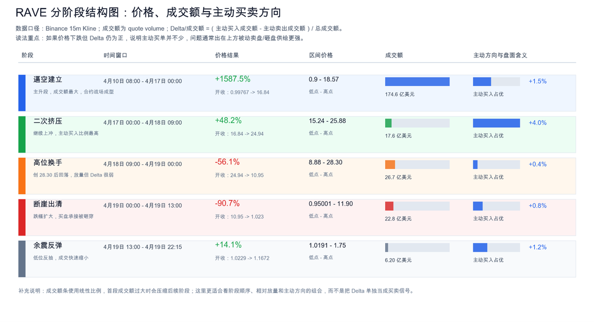The image size is (594, 322).
Task: Click the 主动方向与盘面含义 column header
Action: point(500,55)
